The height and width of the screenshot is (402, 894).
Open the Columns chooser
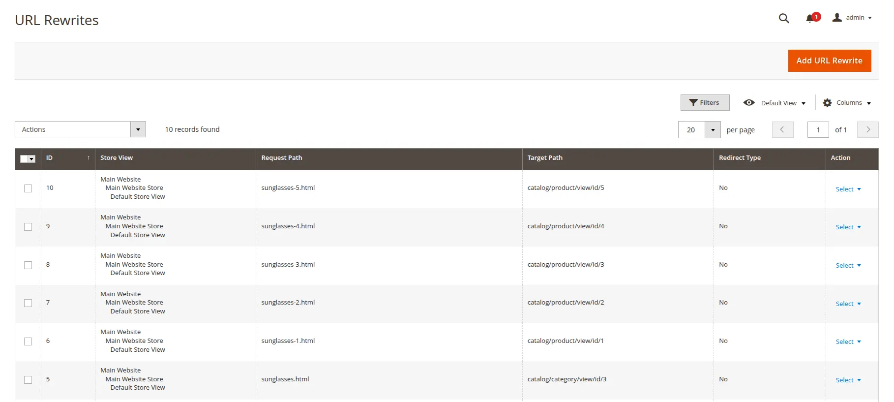click(847, 103)
